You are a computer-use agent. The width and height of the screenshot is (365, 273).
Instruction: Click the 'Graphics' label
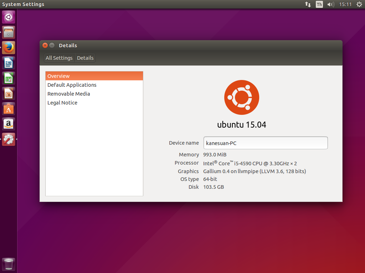point(188,171)
